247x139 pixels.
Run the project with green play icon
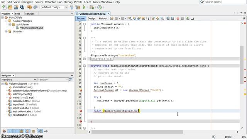[84, 7]
